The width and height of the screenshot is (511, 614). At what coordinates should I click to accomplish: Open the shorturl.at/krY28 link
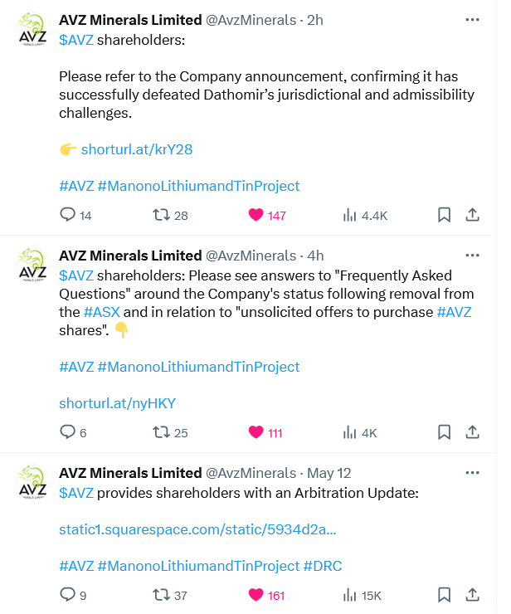pyautogui.click(x=137, y=149)
